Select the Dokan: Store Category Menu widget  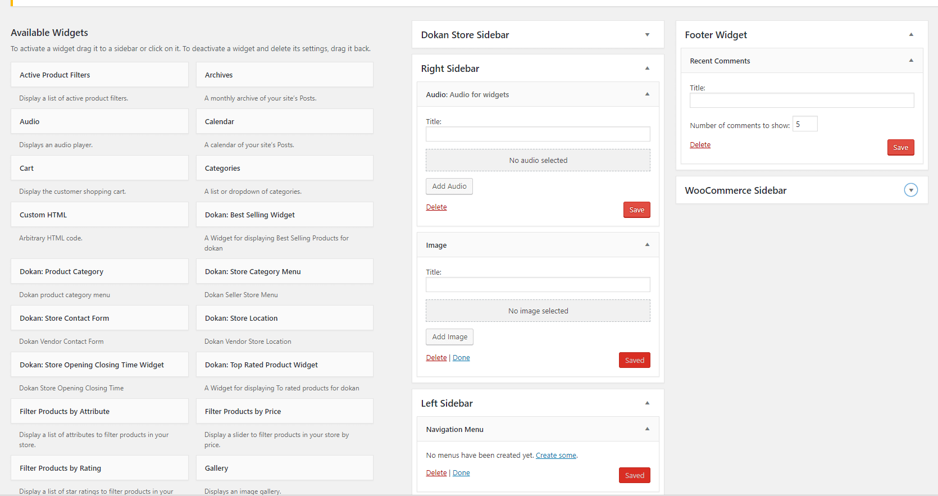tap(285, 271)
